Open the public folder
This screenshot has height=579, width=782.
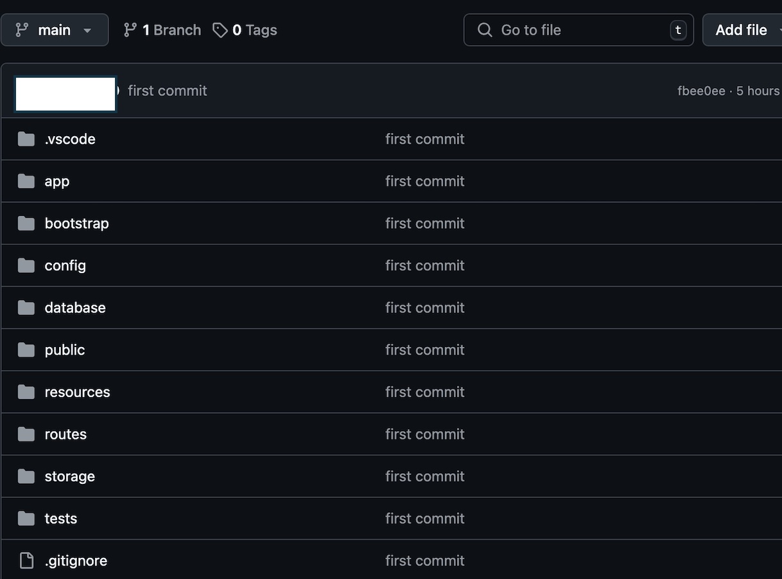coord(64,350)
